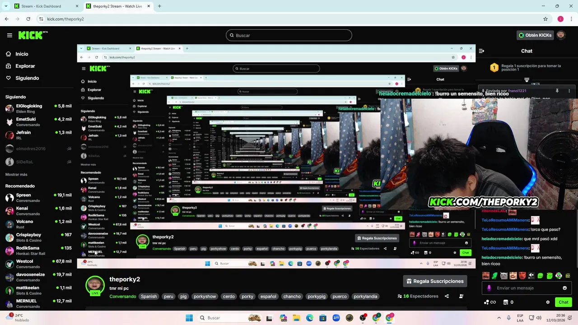
Task: Open channel points infinity icon
Action: pyautogui.click(x=490, y=302)
